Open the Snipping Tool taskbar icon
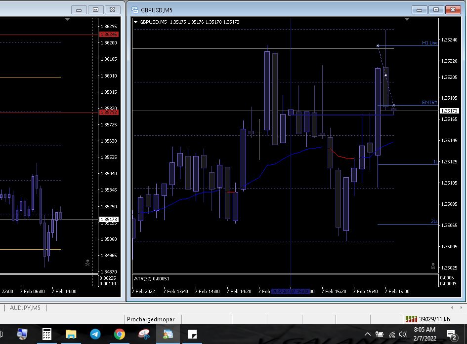The width and height of the screenshot is (467, 344). (144, 334)
